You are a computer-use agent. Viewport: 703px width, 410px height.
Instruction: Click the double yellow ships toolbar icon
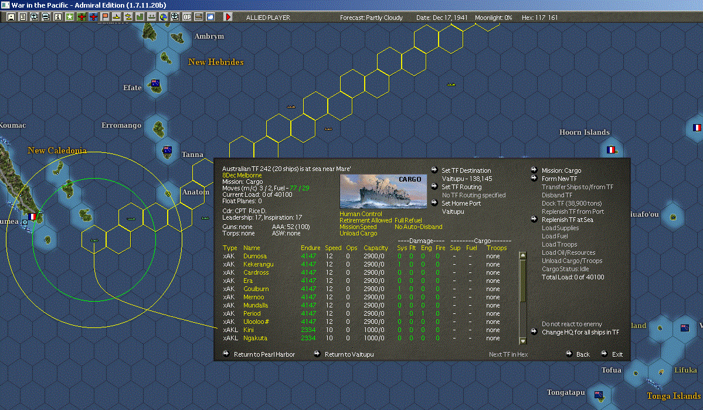128,17
